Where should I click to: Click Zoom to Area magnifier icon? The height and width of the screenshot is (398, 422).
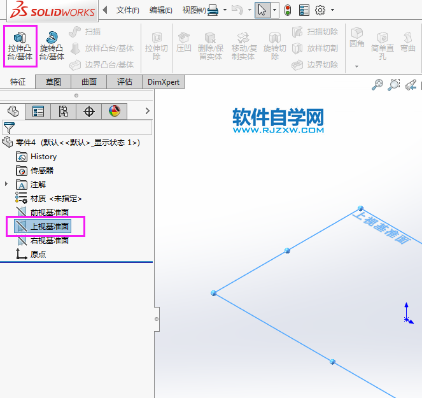(x=394, y=85)
